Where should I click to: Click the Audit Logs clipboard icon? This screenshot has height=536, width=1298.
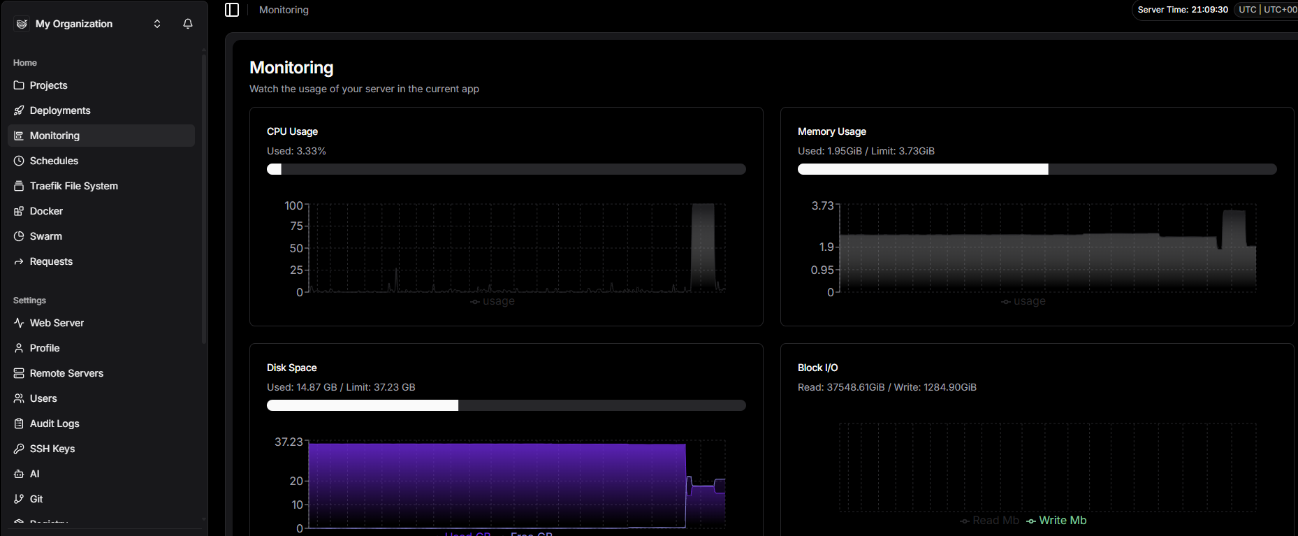[x=19, y=423]
